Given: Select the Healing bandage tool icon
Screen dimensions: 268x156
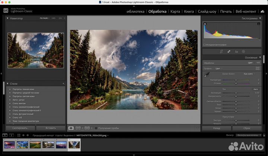Looking at the screenshot, I should 229,51.
